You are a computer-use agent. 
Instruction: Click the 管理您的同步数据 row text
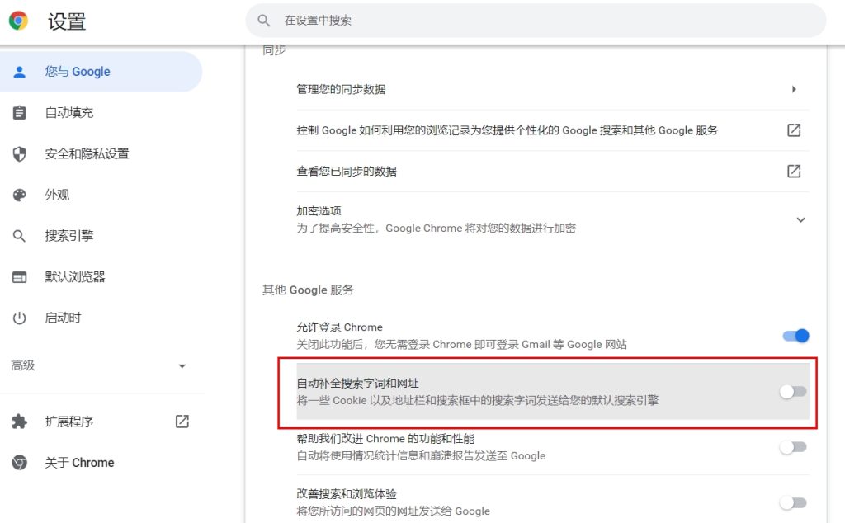[x=341, y=89]
